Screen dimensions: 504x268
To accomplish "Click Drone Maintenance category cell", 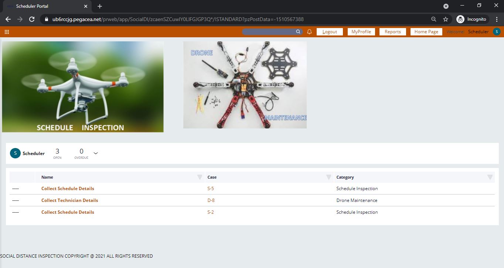I will pyautogui.click(x=357, y=200).
